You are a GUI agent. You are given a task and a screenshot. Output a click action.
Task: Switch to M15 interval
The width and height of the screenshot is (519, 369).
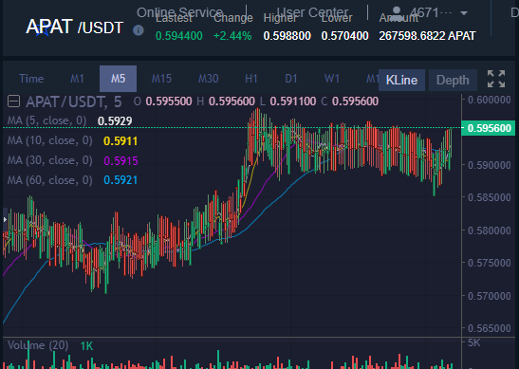(161, 79)
